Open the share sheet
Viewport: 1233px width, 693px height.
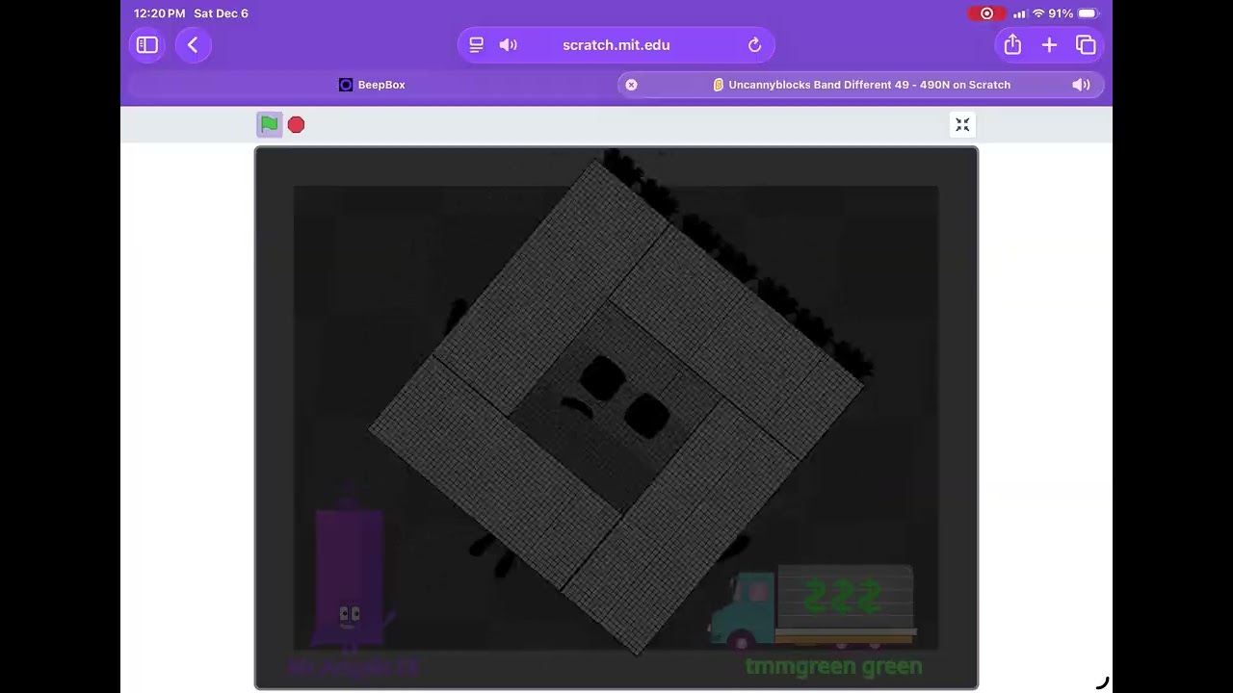tap(1012, 44)
